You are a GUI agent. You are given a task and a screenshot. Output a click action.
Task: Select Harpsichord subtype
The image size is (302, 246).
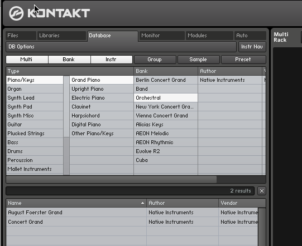tap(102, 116)
